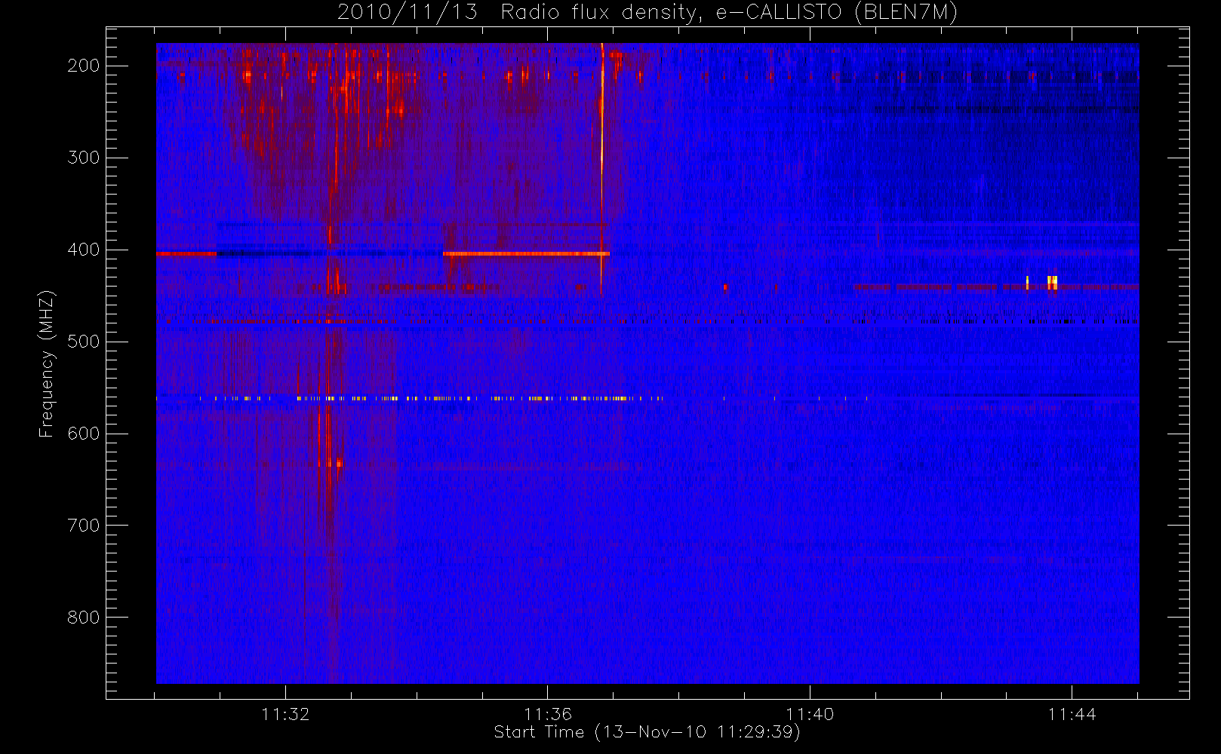The height and width of the screenshot is (754, 1221).
Task: Click the 300 frequency tick label
Action: tap(83, 158)
